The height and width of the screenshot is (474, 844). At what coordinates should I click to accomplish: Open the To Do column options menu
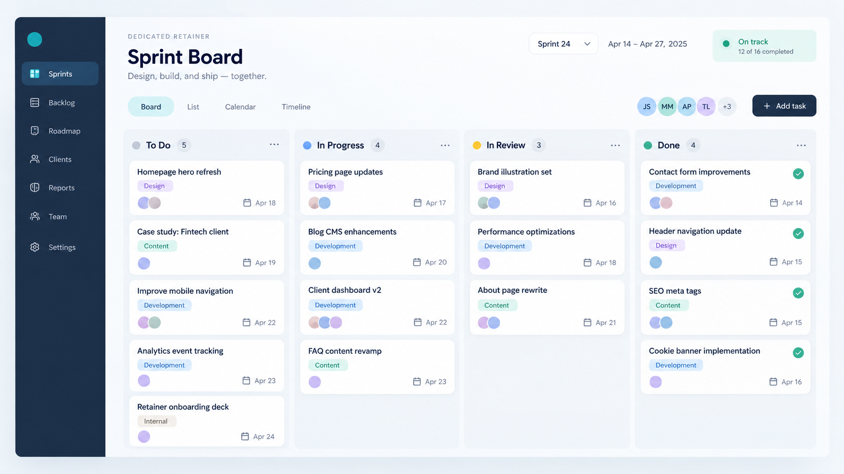tap(274, 144)
